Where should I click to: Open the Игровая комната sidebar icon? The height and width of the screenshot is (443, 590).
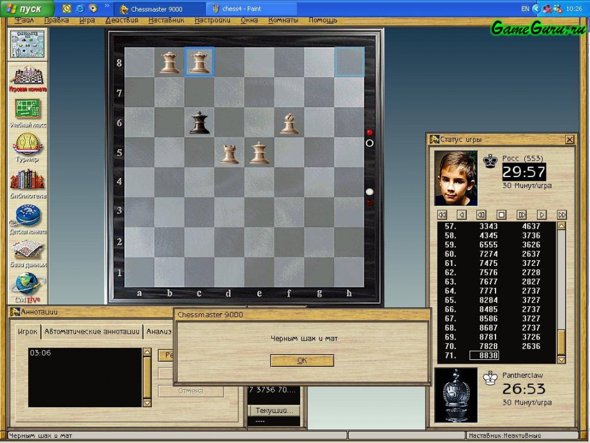point(27,79)
